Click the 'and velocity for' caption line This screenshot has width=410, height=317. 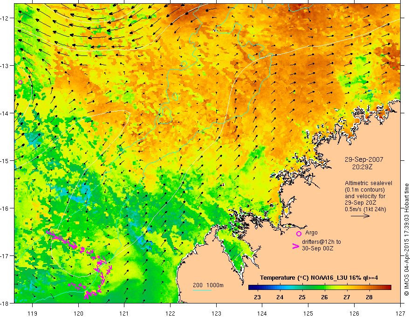pos(365,196)
